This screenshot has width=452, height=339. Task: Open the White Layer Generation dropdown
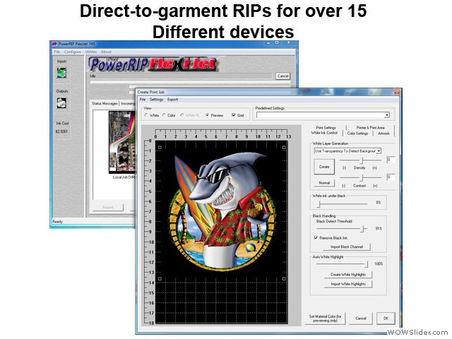[379, 150]
